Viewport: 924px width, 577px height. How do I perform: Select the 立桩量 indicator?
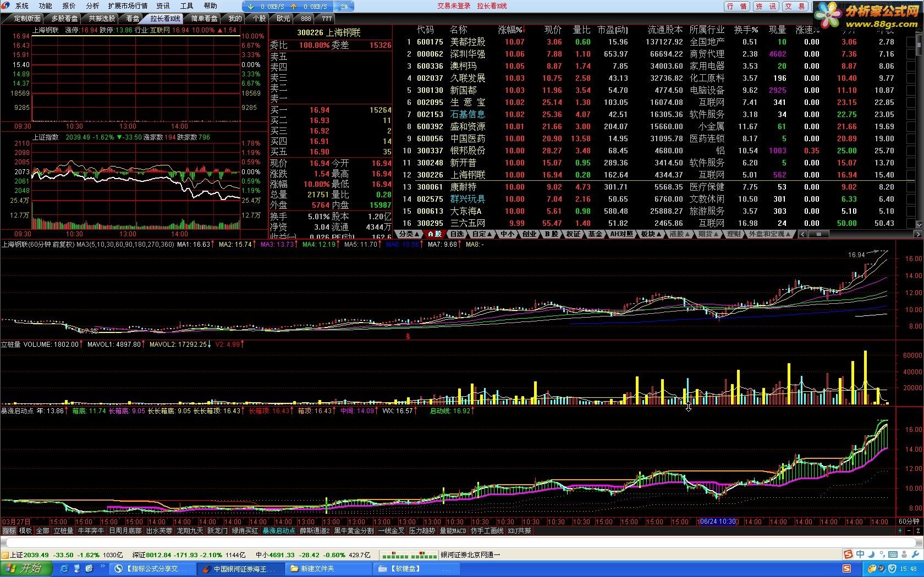[64, 531]
